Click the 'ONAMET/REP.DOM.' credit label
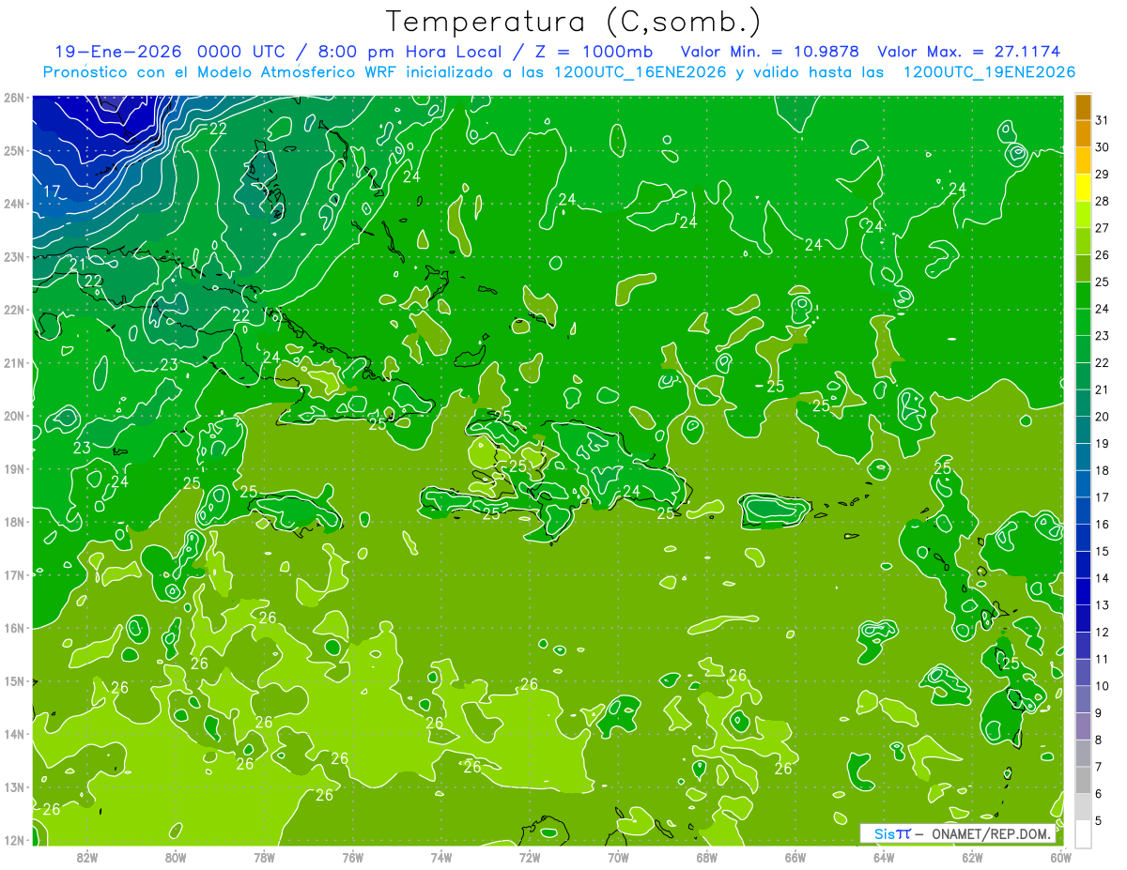 click(991, 833)
